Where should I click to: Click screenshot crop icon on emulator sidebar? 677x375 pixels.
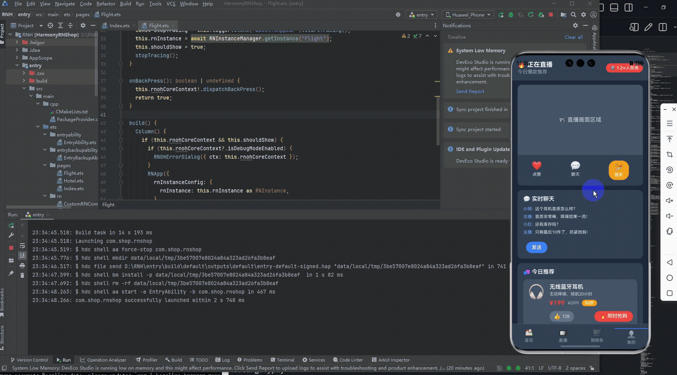click(x=670, y=154)
